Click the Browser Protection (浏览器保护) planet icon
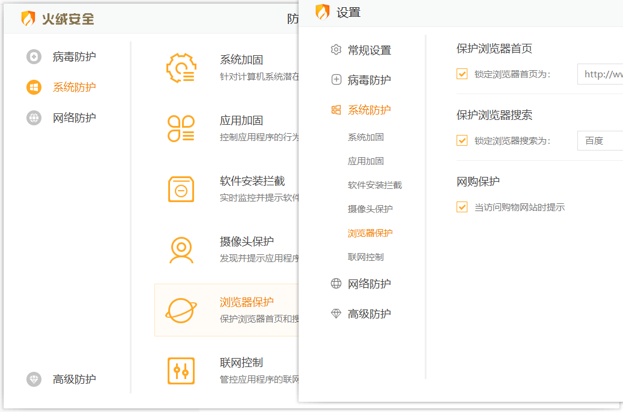The height and width of the screenshot is (412, 623). click(180, 310)
